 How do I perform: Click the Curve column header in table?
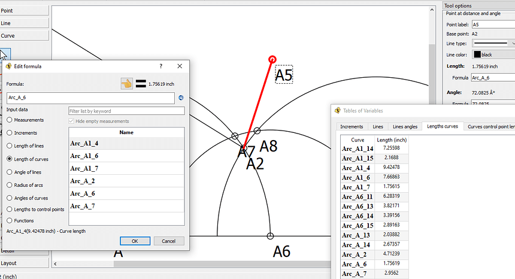[x=358, y=140]
